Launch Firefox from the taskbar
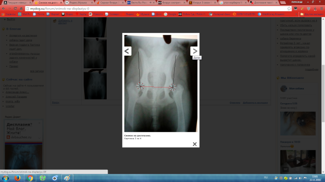Image resolution: width=325 pixels, height=182 pixels. point(17,178)
